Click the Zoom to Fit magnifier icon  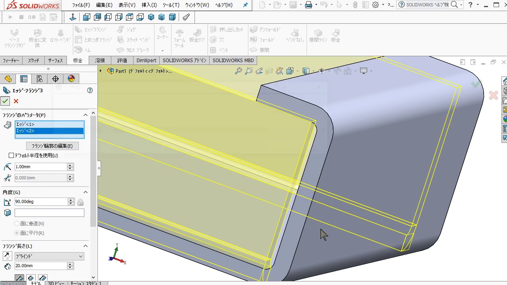point(238,71)
